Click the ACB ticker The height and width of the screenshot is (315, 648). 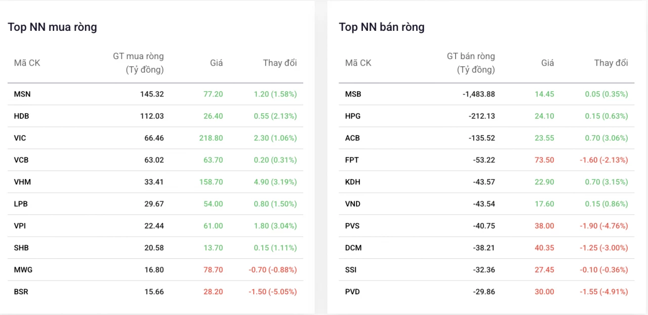tap(352, 138)
